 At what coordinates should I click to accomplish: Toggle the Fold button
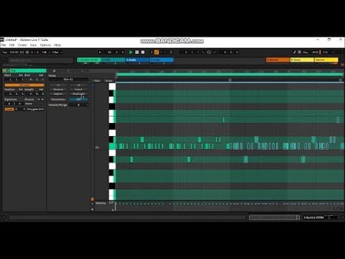pyautogui.click(x=96, y=81)
